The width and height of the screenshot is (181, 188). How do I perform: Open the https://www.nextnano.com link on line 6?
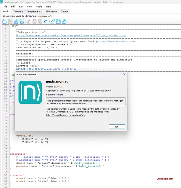pos(115,41)
